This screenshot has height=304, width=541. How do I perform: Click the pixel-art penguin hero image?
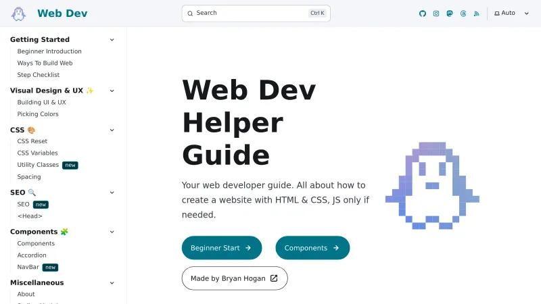point(432,186)
